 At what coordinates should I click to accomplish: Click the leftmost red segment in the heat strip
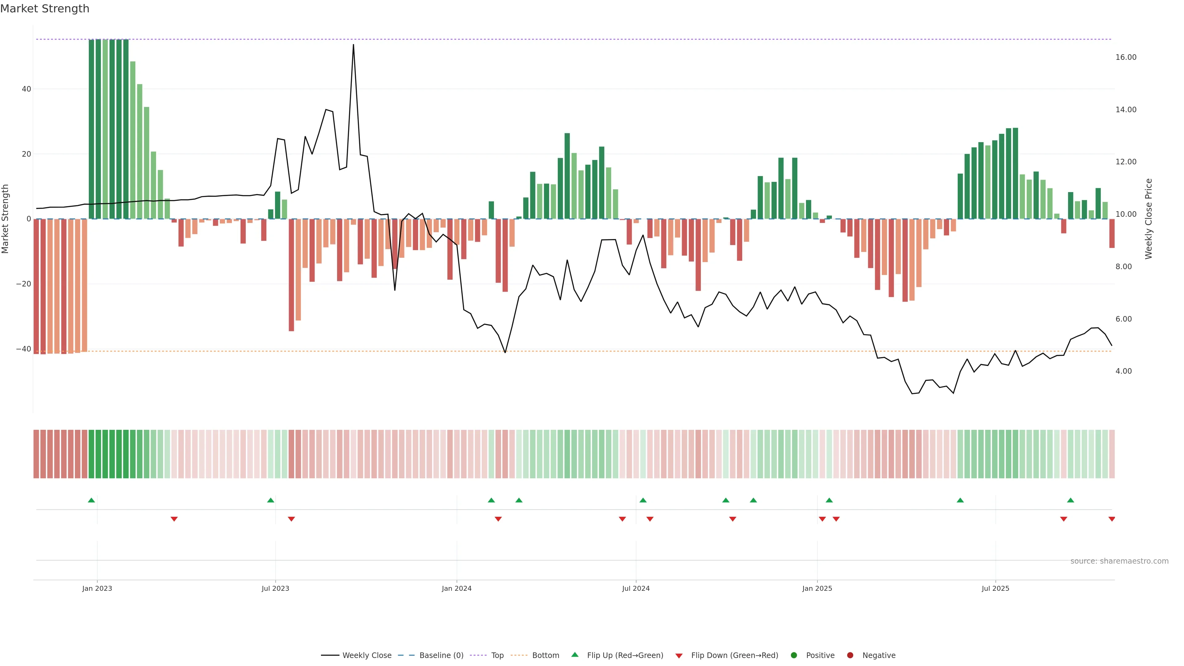36,454
